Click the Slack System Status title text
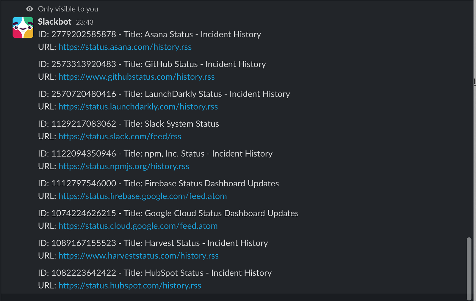Viewport: 476px width, 301px height. click(182, 124)
